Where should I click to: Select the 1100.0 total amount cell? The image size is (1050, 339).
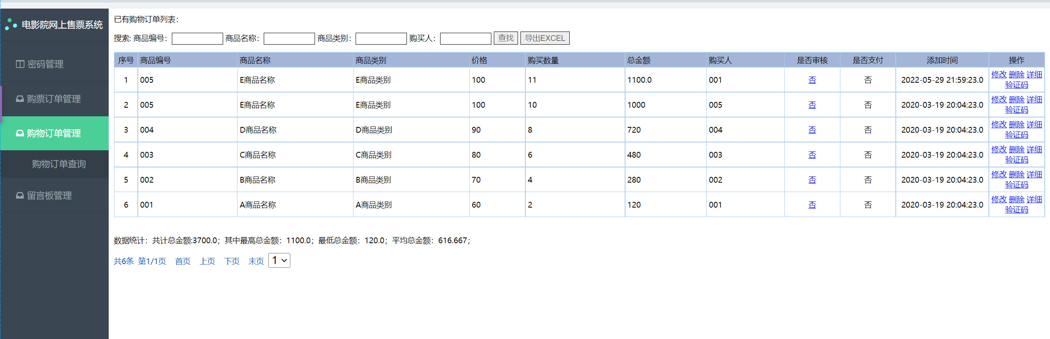(665, 80)
